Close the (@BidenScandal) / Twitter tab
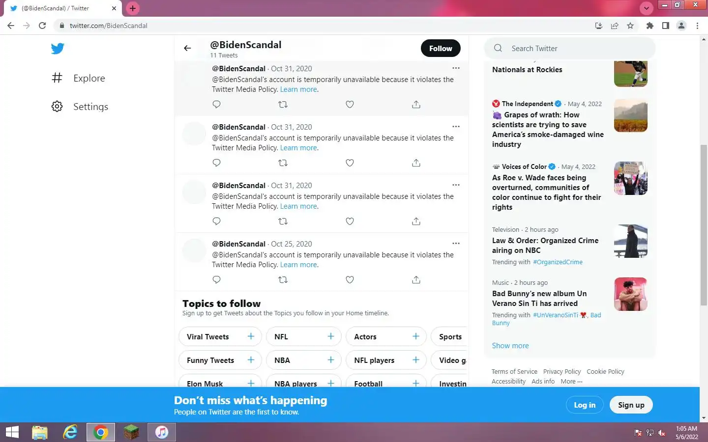Screen dimensions: 708x442 114,8
